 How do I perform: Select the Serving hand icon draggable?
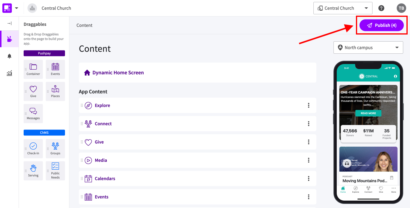33,171
